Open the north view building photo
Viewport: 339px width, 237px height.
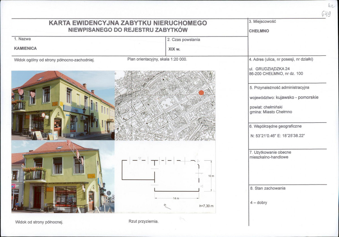click(63, 177)
